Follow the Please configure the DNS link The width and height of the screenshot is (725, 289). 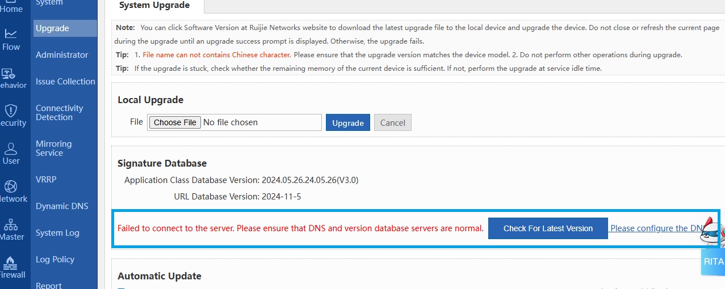point(656,228)
